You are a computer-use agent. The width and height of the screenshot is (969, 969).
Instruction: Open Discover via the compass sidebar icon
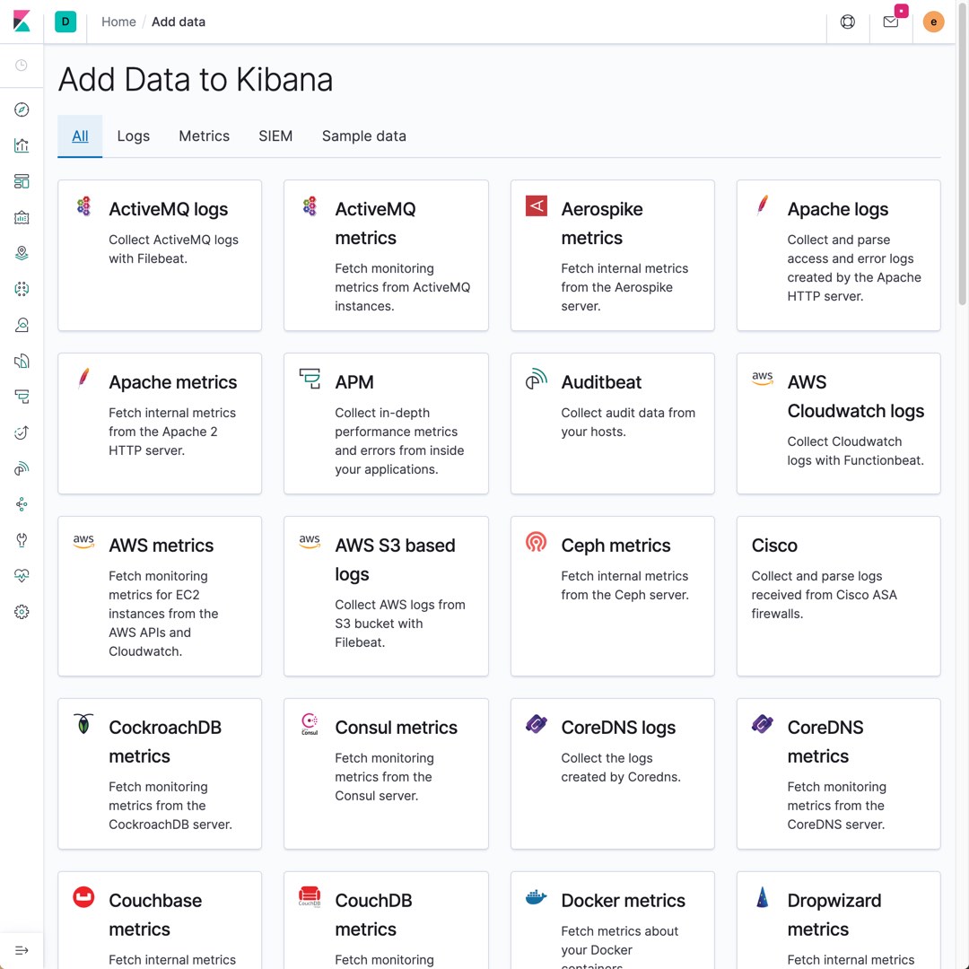[22, 110]
